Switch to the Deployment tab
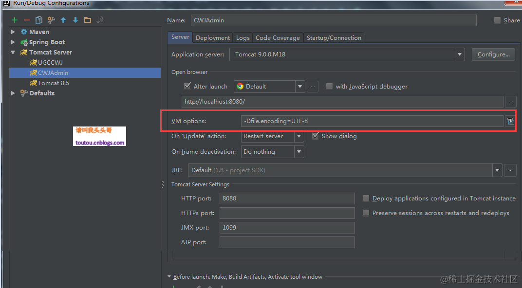 tap(213, 38)
